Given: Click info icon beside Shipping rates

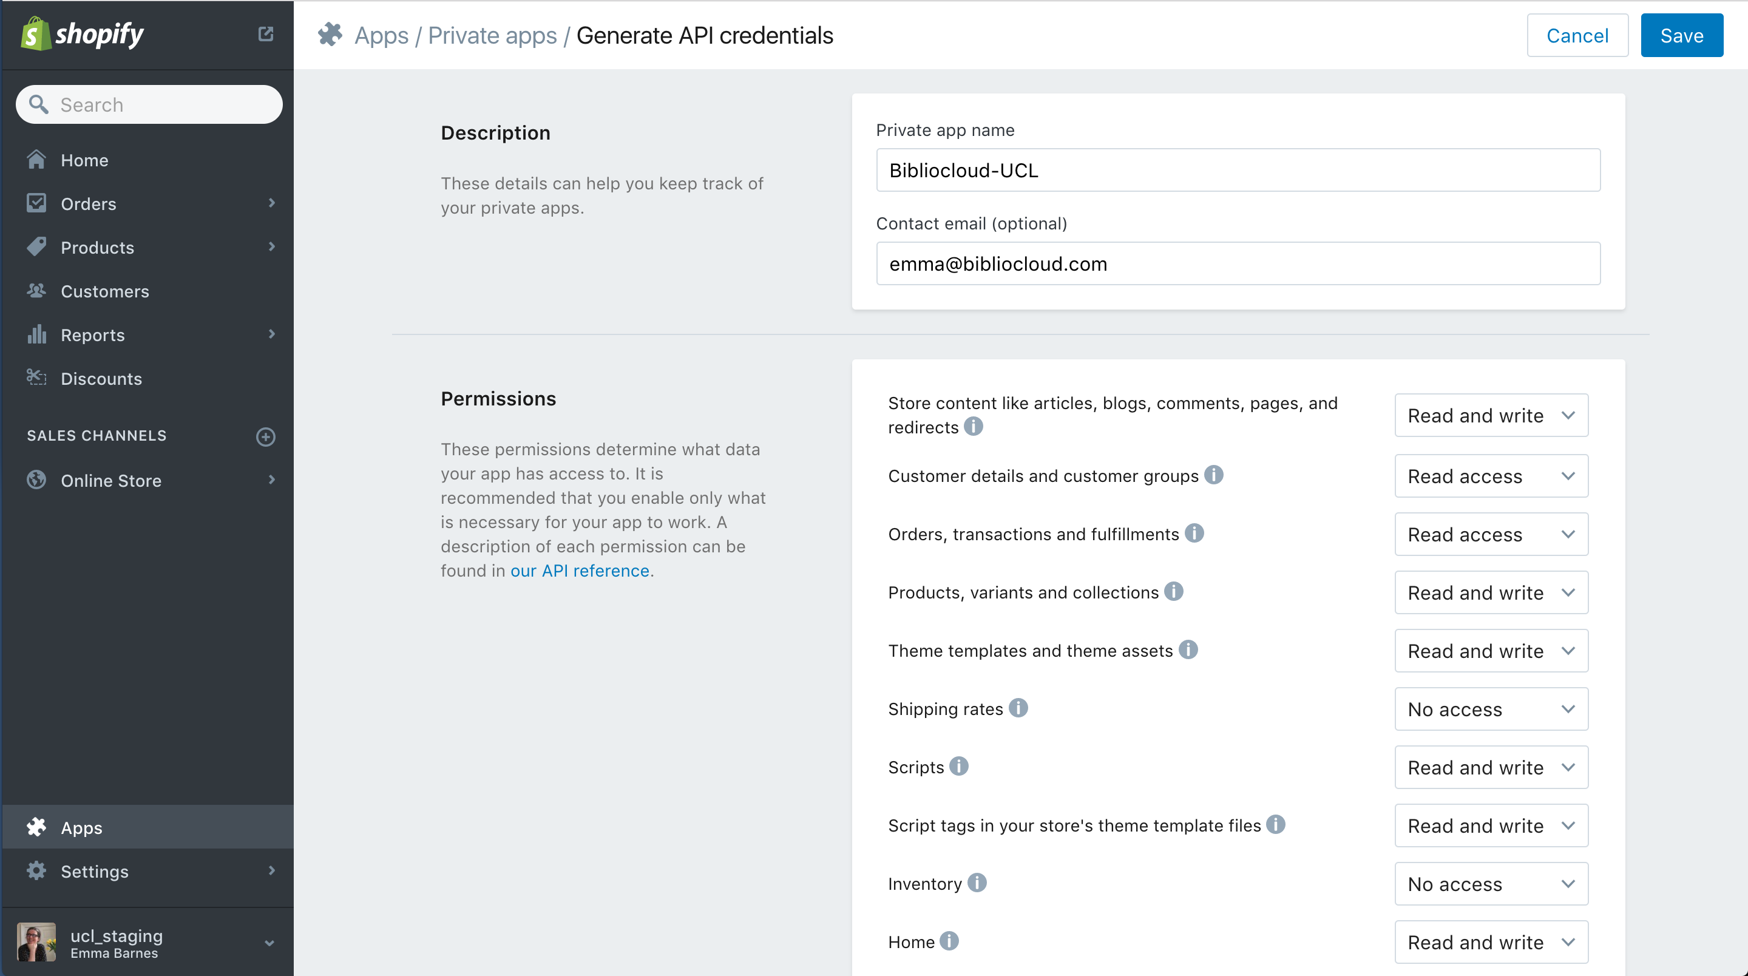Looking at the screenshot, I should pyautogui.click(x=1018, y=708).
